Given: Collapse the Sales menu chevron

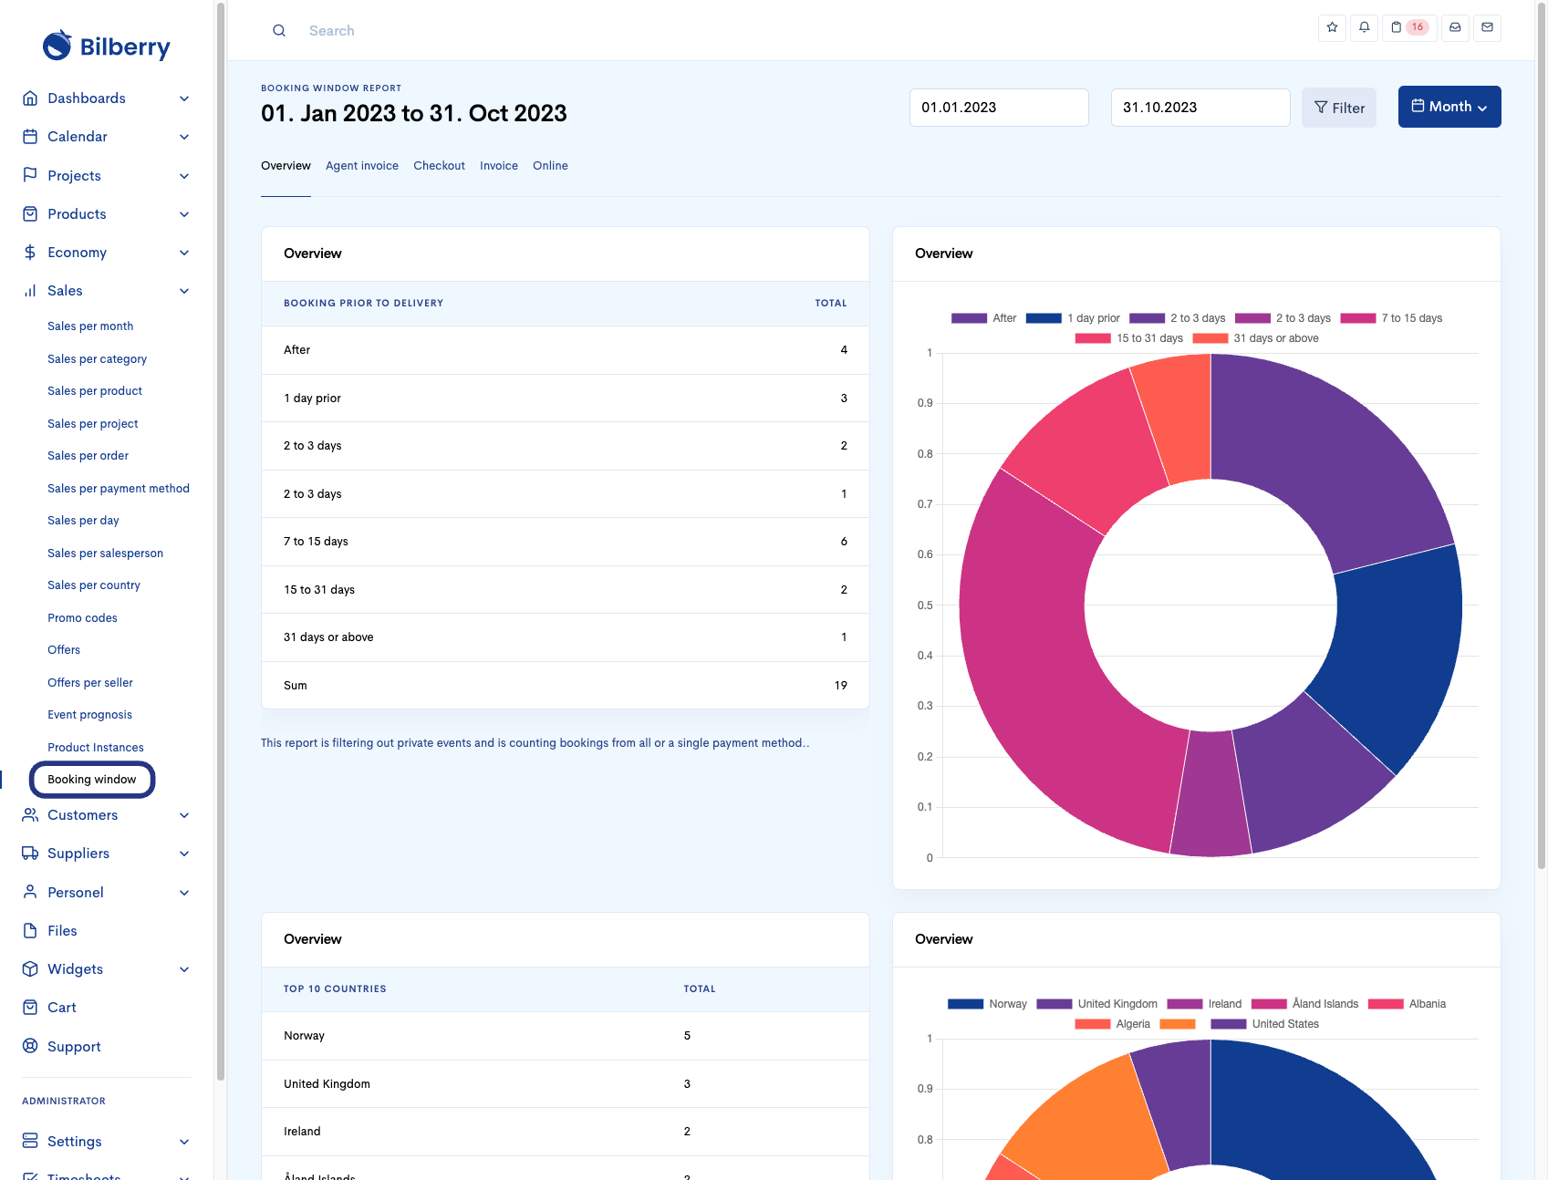Looking at the screenshot, I should click(x=184, y=291).
